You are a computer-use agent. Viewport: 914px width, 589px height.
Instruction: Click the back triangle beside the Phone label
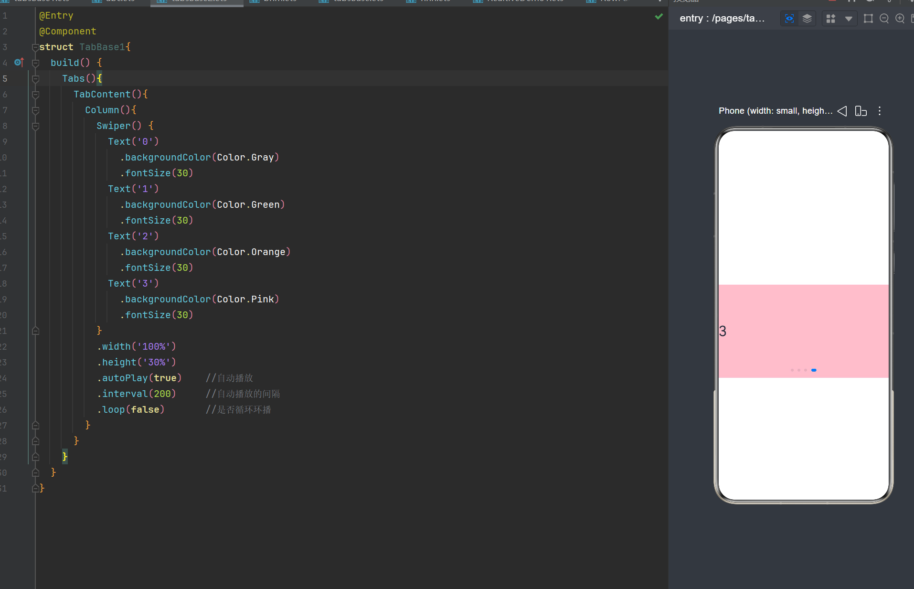click(x=842, y=111)
